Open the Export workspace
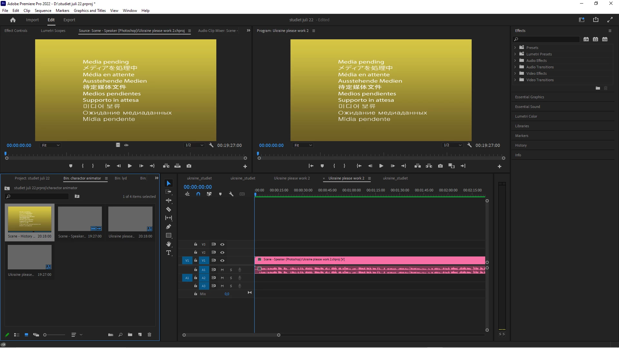The height and width of the screenshot is (348, 619). pyautogui.click(x=69, y=20)
